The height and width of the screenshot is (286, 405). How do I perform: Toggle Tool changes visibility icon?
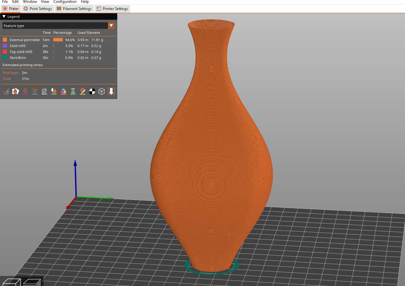[x=54, y=91]
